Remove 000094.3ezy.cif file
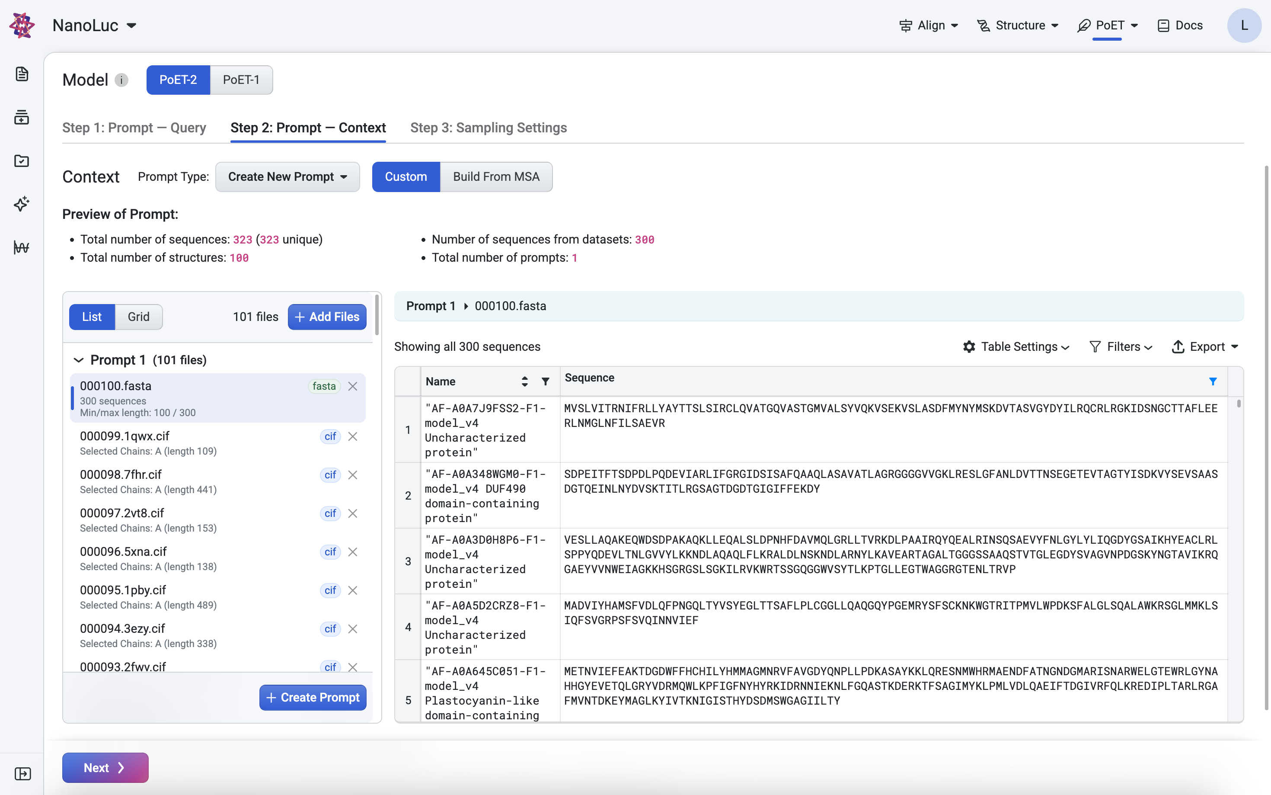This screenshot has width=1271, height=795. (x=353, y=629)
